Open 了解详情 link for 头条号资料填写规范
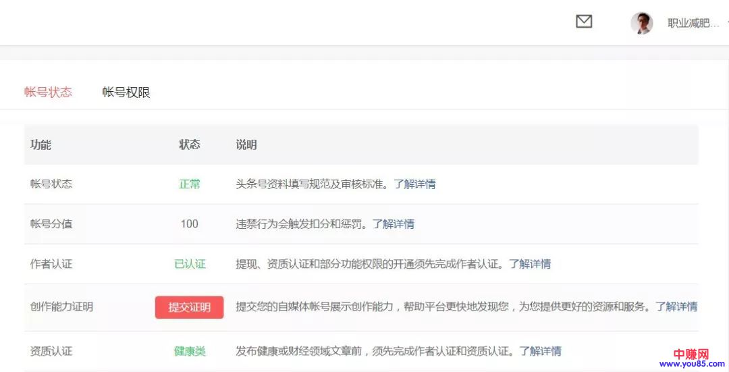The width and height of the screenshot is (729, 372). (x=414, y=184)
